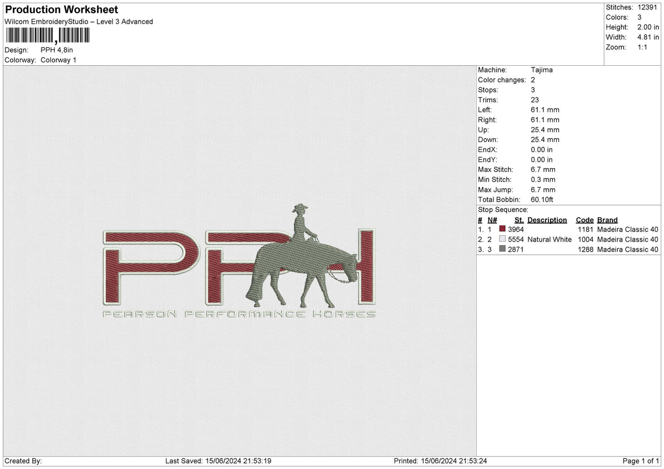Select 'Madeira Classic 40' brand in stop 1
Screen dimensions: 664x469
point(628,229)
